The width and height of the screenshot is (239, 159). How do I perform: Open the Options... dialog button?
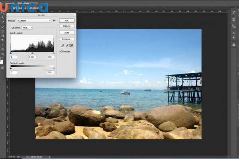pos(67,39)
